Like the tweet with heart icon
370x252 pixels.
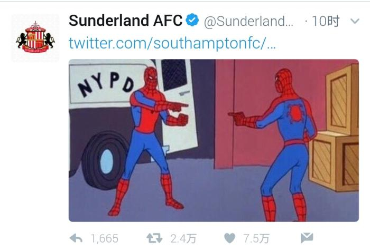click(229, 238)
